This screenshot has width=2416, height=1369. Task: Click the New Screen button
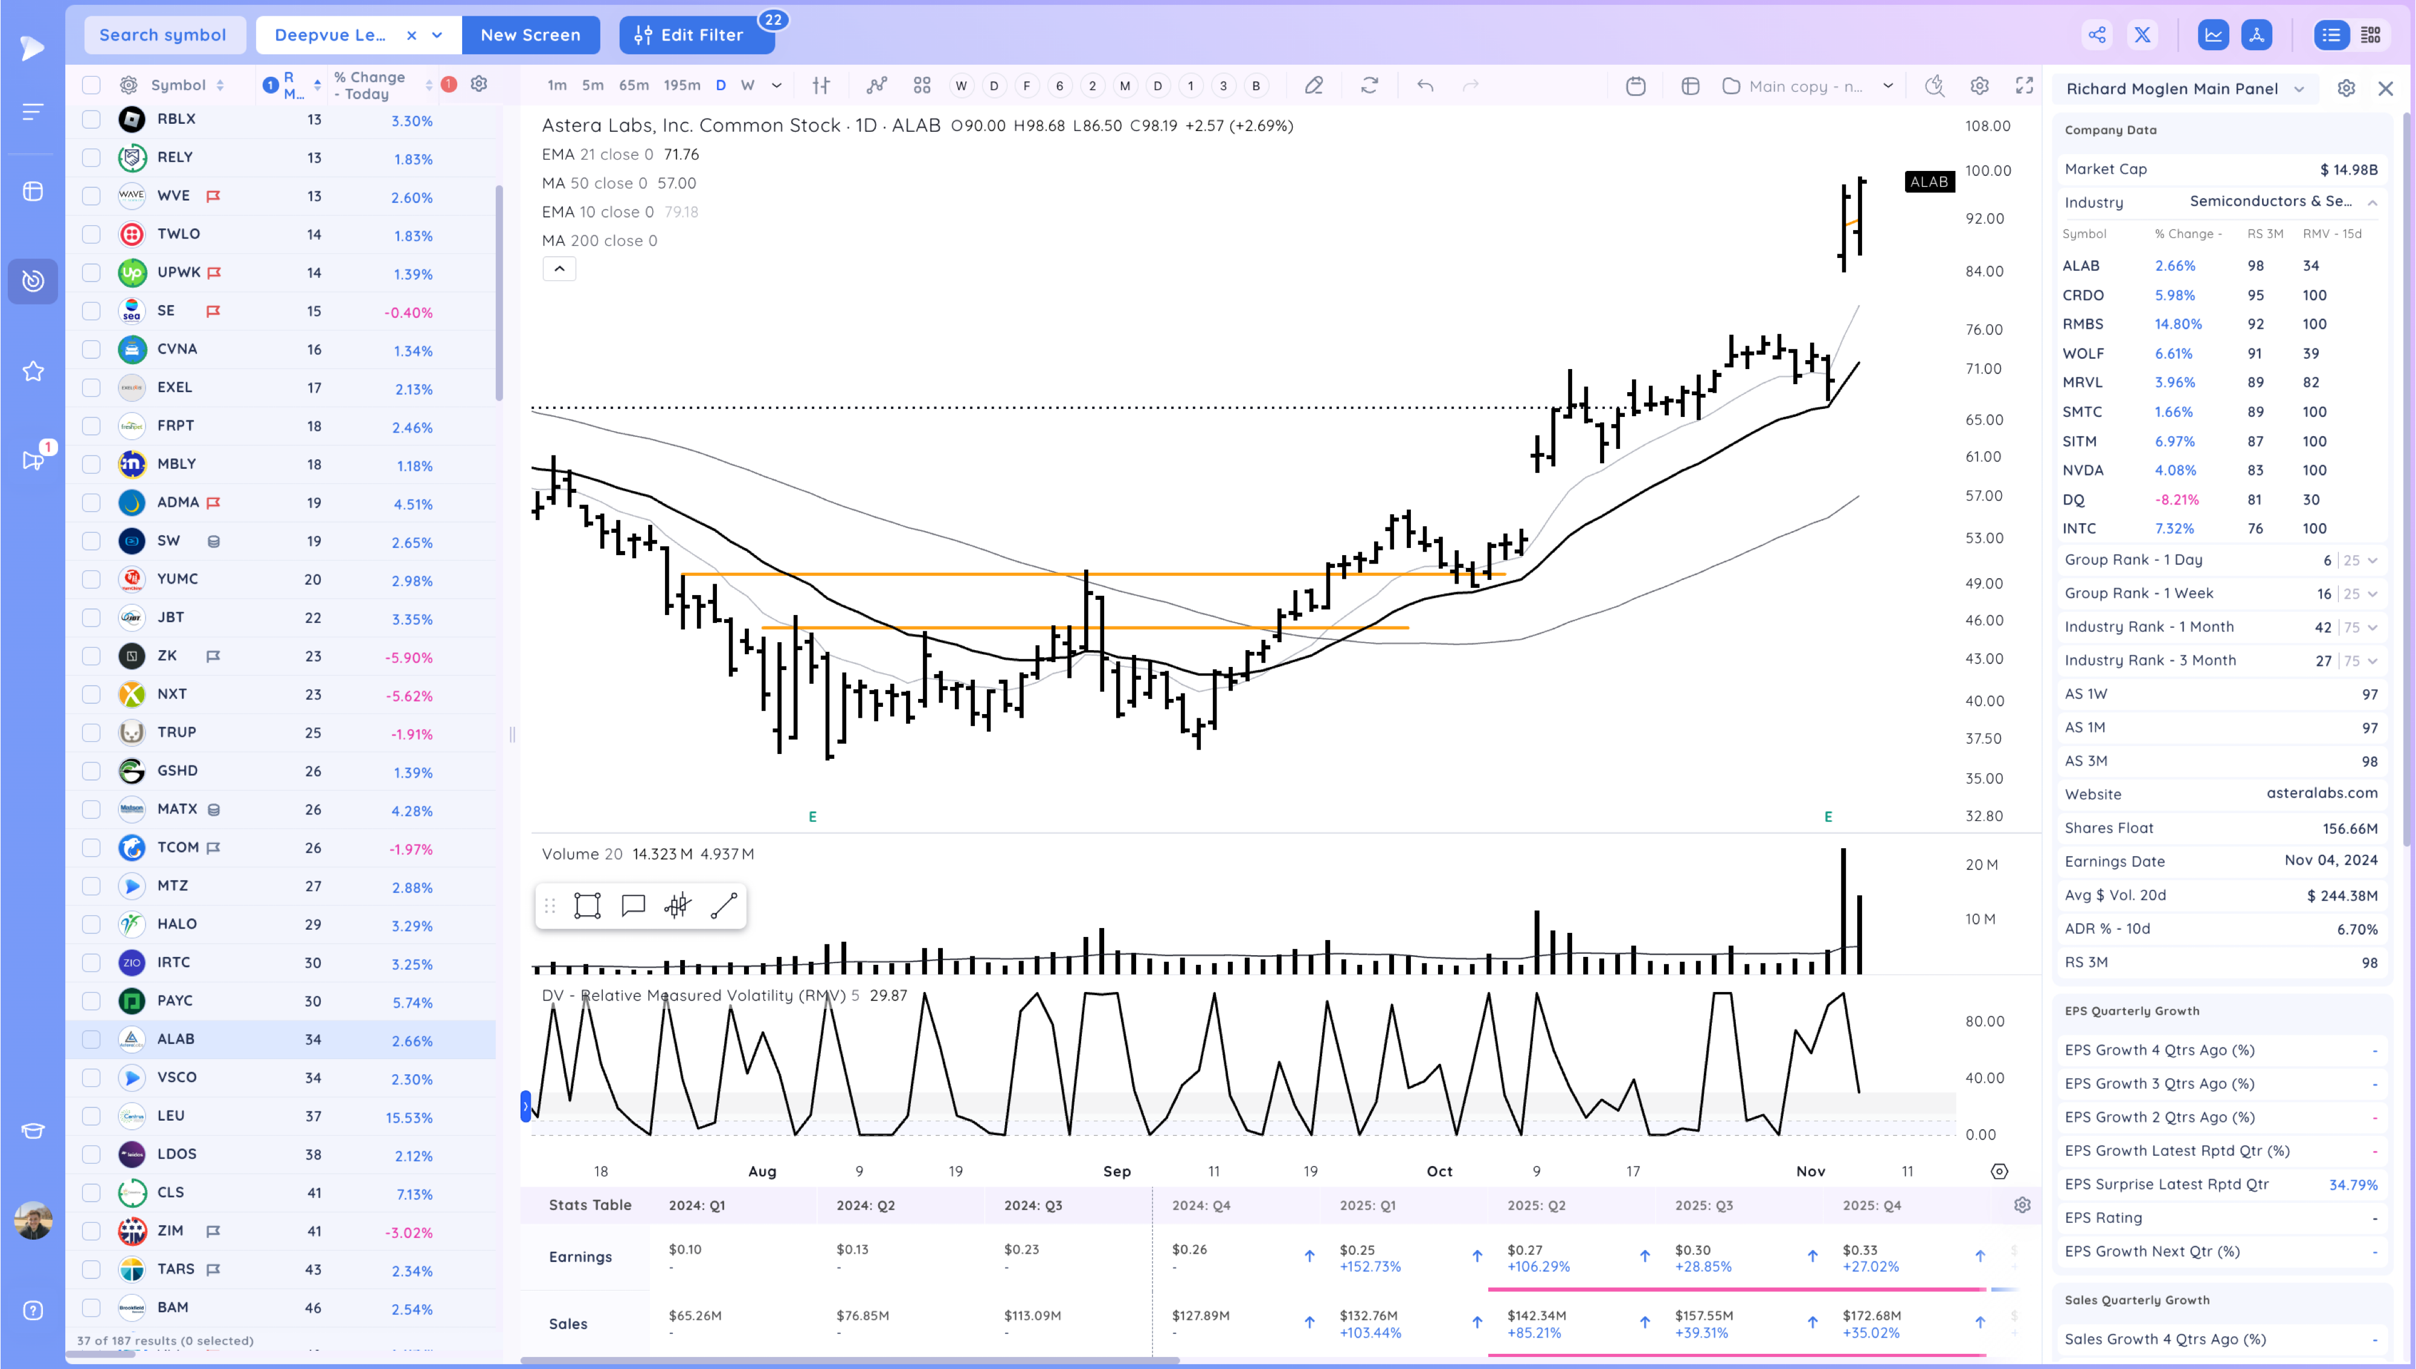pos(530,35)
